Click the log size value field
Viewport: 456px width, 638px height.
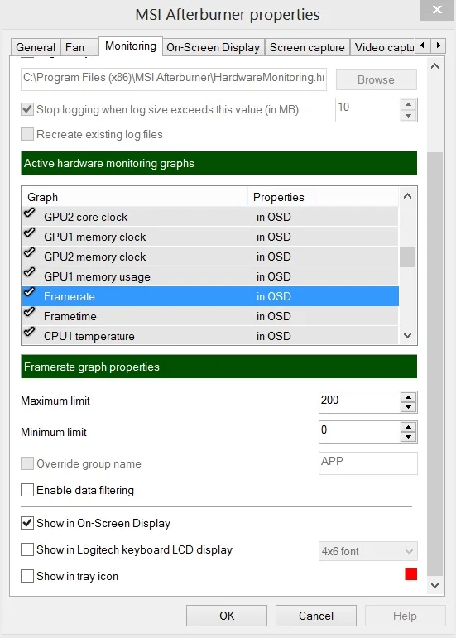[x=368, y=110]
